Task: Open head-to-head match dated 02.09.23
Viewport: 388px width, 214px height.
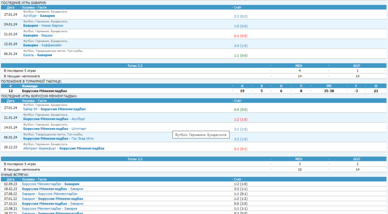Action: point(50,184)
